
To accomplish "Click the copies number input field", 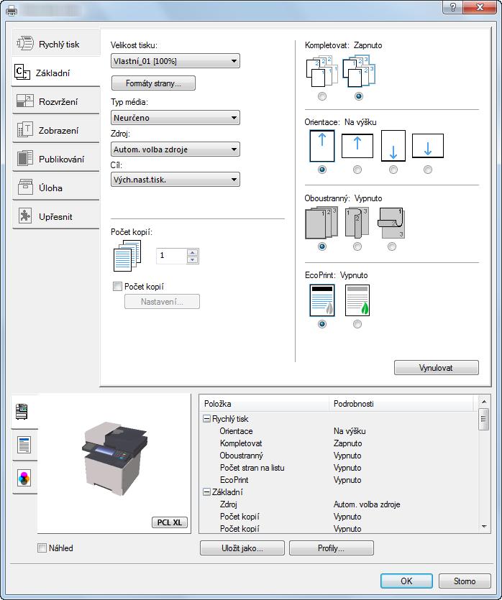I will click(x=172, y=256).
